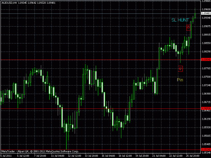
Task: Click the "15 Jul 04:00" time axis label
Action: click(108, 156)
